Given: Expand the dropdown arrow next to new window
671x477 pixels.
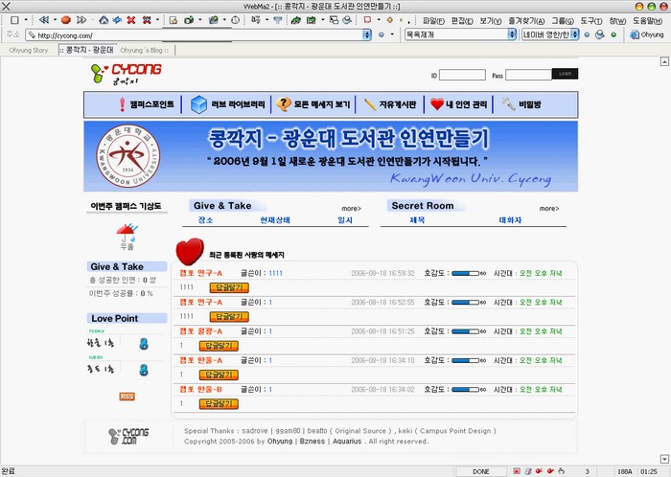Looking at the screenshot, I should (26, 20).
